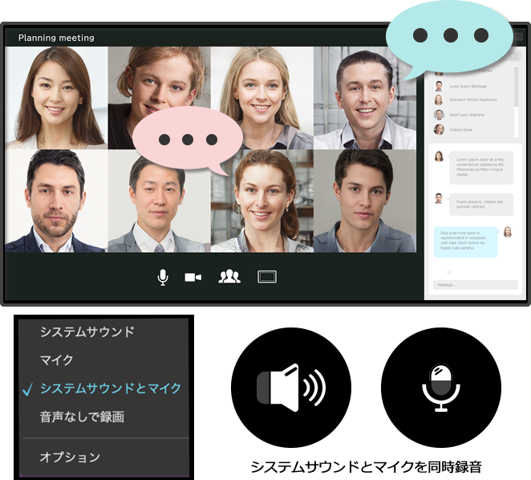Image resolution: width=531 pixels, height=480 pixels.
Task: Select video tile of young man in gray cardigan
Action: [365, 201]
